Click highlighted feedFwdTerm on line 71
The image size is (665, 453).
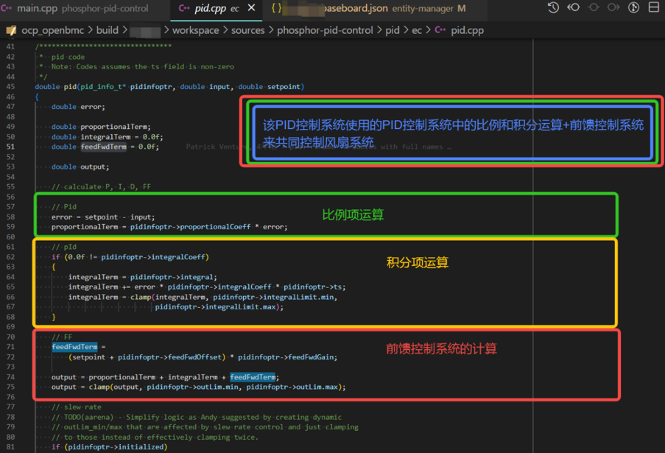(x=74, y=347)
